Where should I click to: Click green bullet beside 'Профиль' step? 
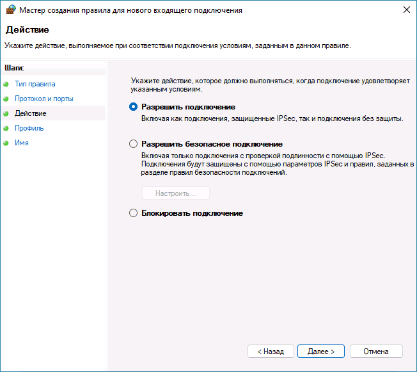point(6,128)
